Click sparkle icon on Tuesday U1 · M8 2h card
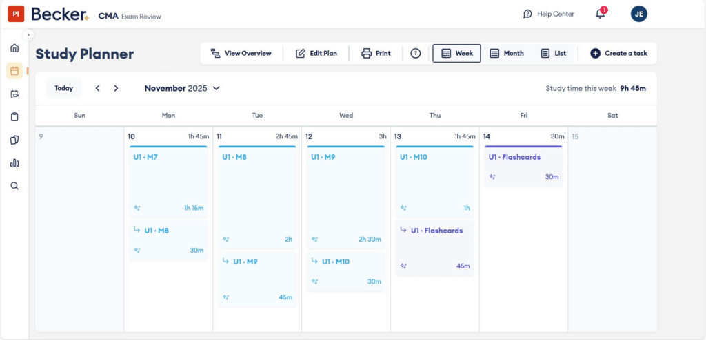Viewport: 706px width, 340px height. [x=226, y=240]
